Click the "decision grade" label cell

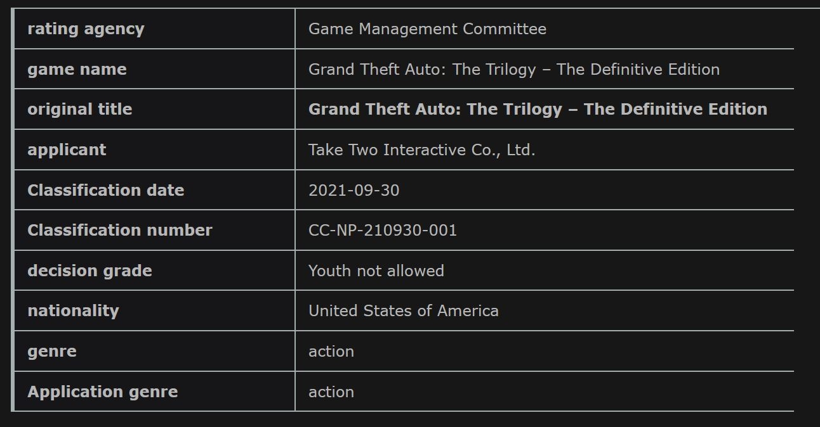pos(89,271)
